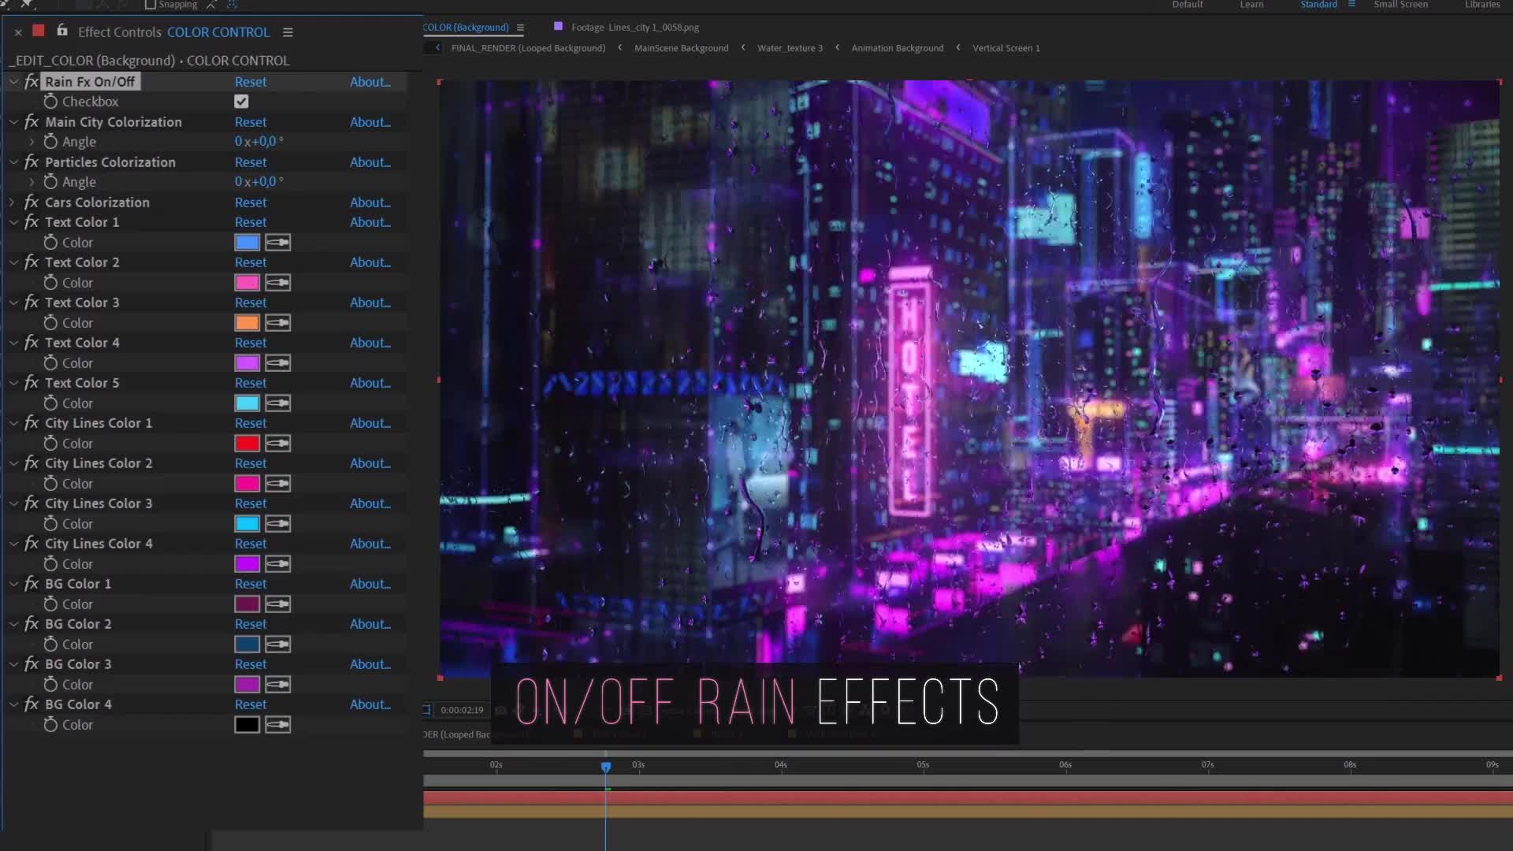Reset Text Color 4 effect

pyautogui.click(x=251, y=343)
